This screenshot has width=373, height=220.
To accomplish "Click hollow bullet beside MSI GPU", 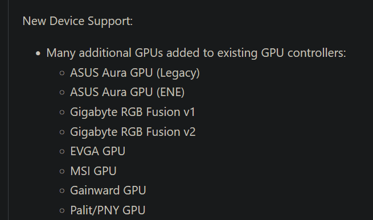I will (x=62, y=171).
